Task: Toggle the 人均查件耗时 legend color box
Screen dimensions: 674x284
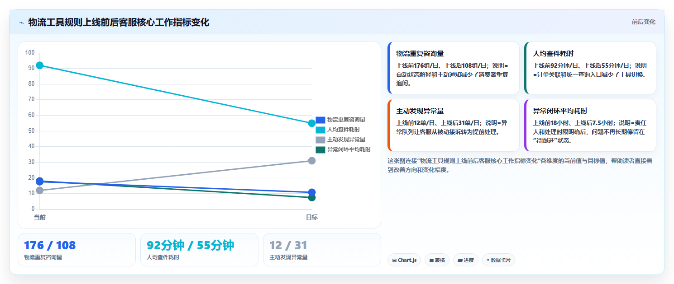Action: [x=320, y=130]
